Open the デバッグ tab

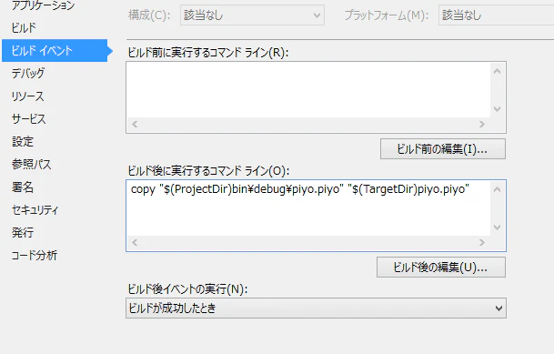click(28, 73)
